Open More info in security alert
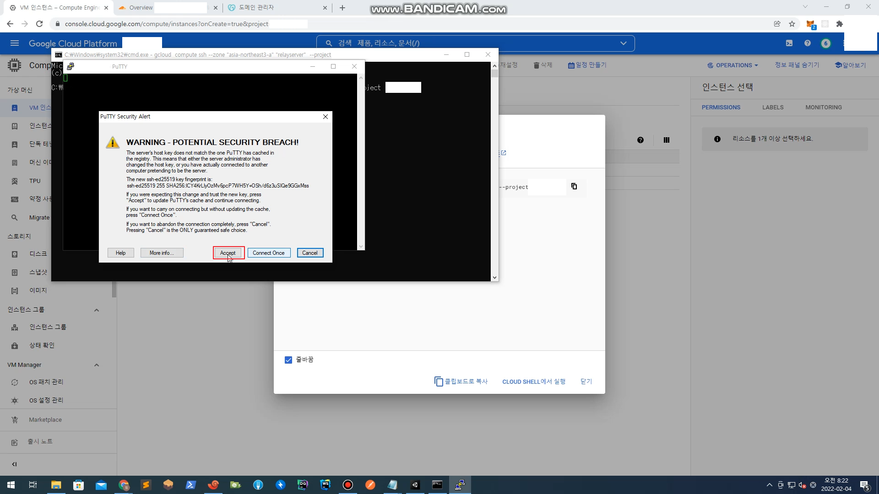The width and height of the screenshot is (879, 494). pos(162,253)
